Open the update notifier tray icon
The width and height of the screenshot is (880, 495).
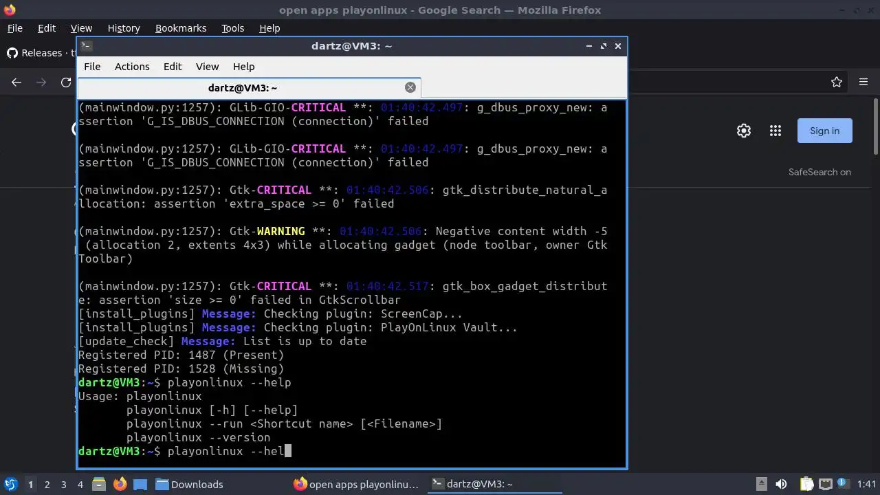(843, 484)
